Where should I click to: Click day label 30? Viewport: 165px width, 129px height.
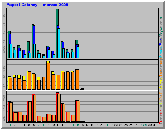coord(150,125)
